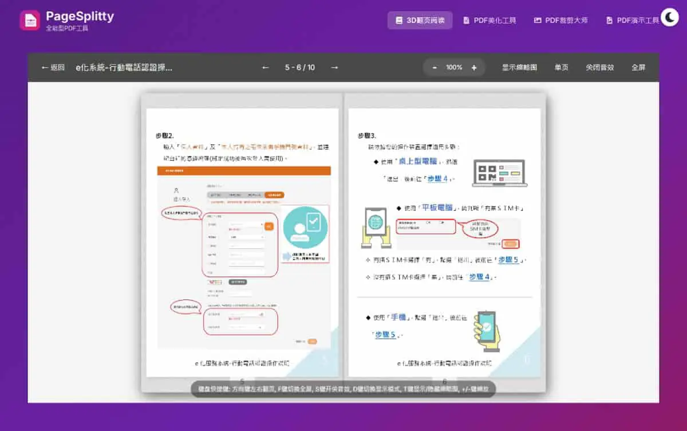
Task: Zoom out with the minus button
Action: pyautogui.click(x=435, y=67)
